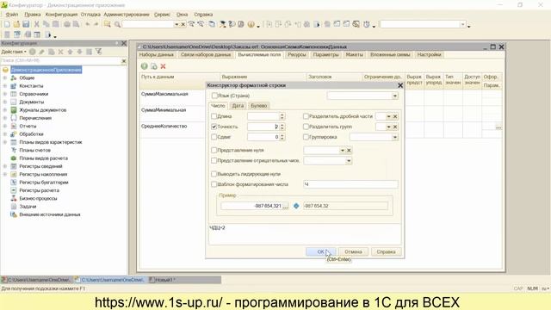Screen dimensions: 551x310
Task: Open the Конфигурация menu
Action: (61, 15)
